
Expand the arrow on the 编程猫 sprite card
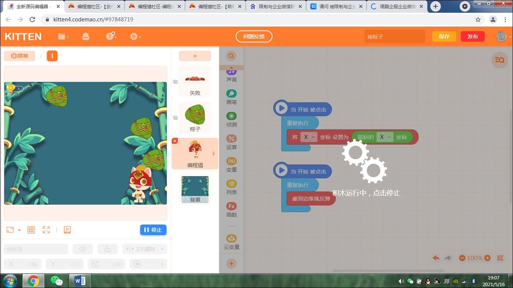tap(214, 154)
